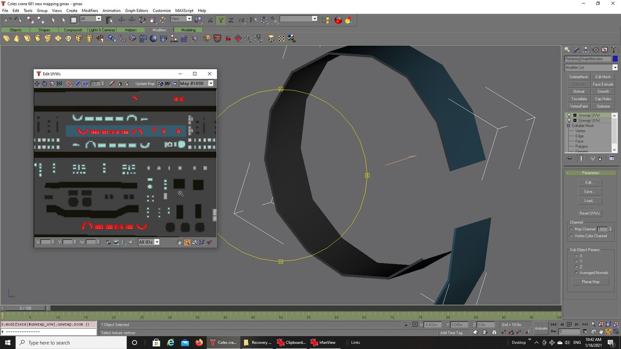
Task: Remove the modifier from the stack
Action: pos(600,159)
